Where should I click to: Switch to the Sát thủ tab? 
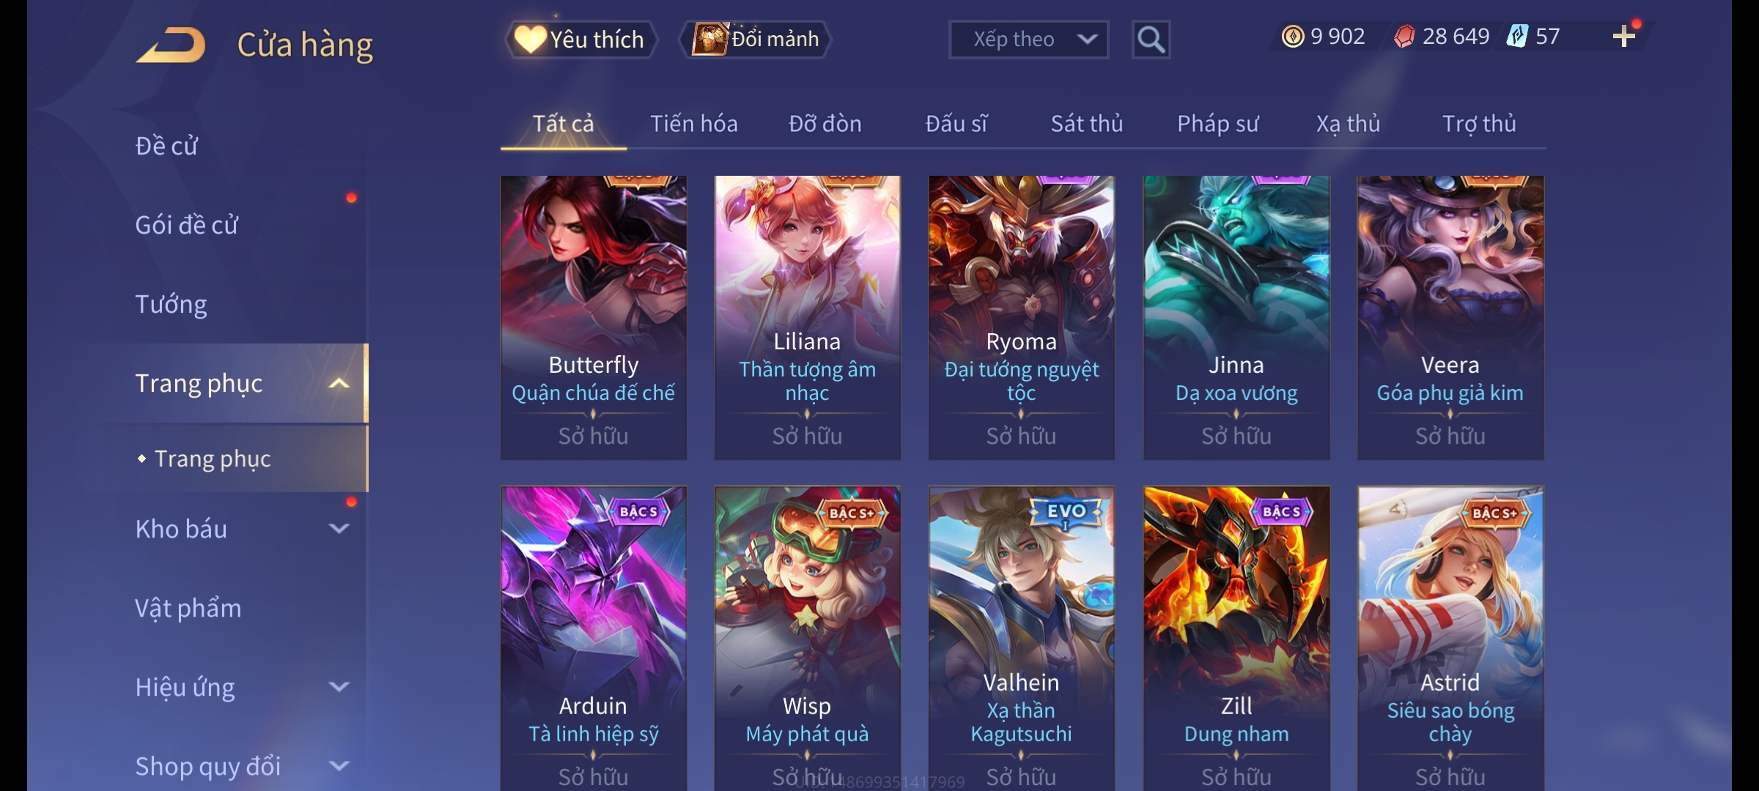tap(1087, 124)
